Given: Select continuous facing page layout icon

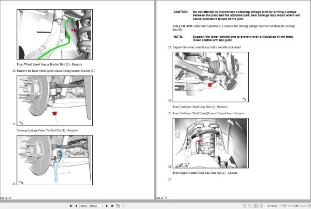Looking at the screenshot, I should coord(261,206).
